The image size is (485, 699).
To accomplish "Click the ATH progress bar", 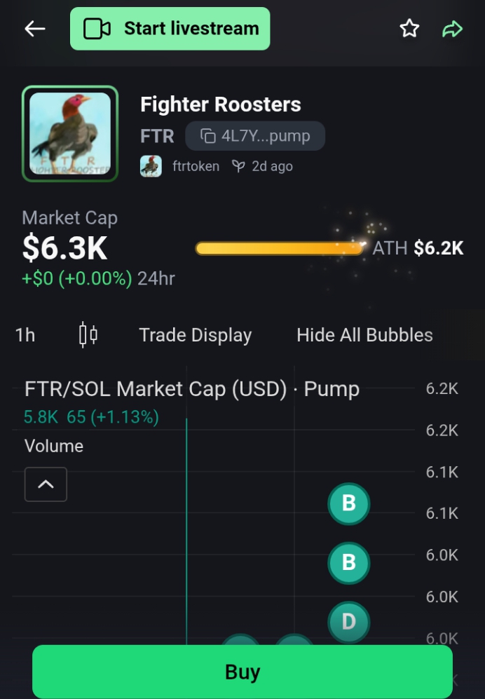I will pyautogui.click(x=279, y=248).
